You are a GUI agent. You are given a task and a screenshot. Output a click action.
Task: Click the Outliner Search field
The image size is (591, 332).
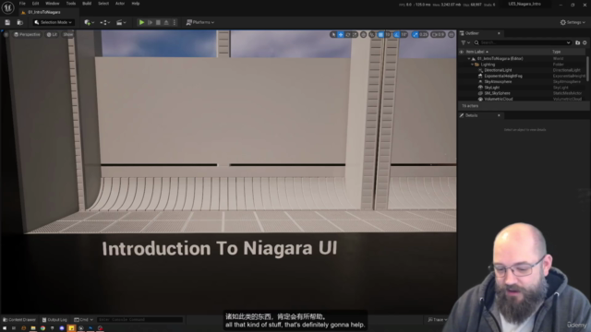[524, 43]
